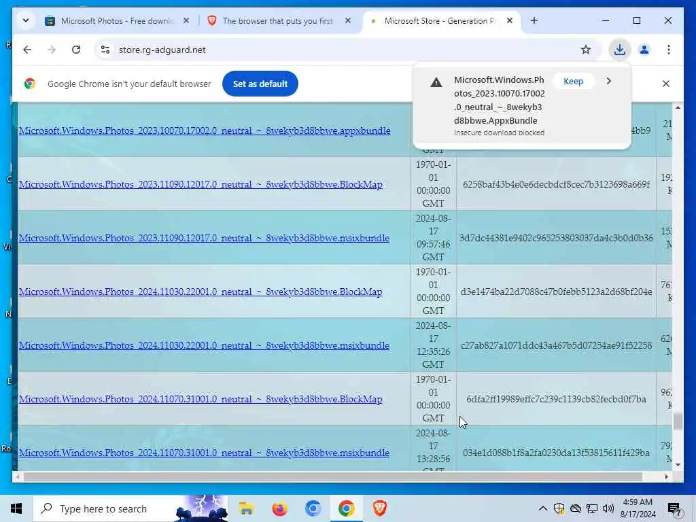Maximize the Chrome window
This screenshot has width=696, height=522.
636,20
